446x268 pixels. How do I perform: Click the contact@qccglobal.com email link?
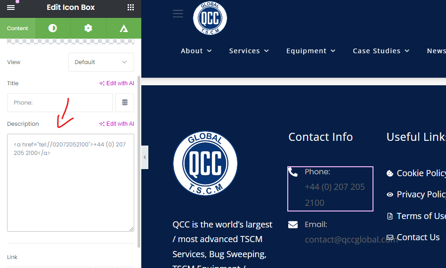click(x=351, y=240)
